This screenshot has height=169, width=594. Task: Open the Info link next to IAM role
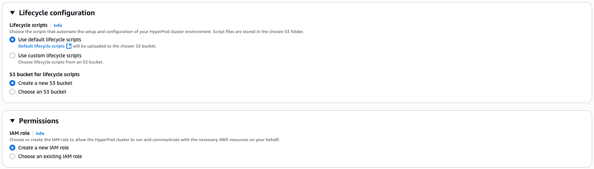pos(40,133)
